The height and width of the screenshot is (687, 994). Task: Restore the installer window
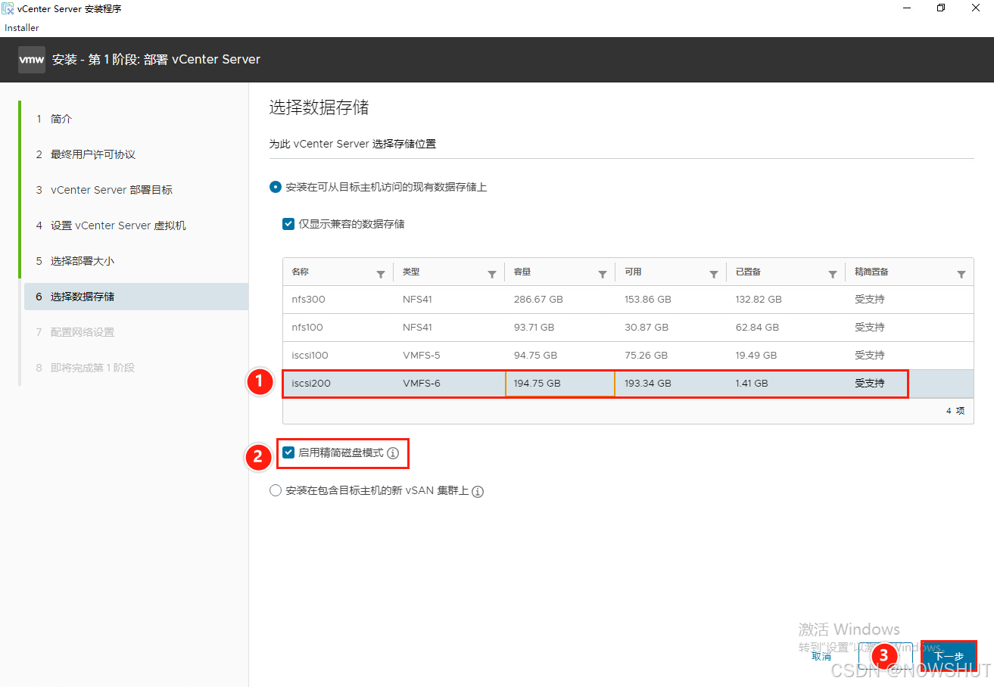941,8
